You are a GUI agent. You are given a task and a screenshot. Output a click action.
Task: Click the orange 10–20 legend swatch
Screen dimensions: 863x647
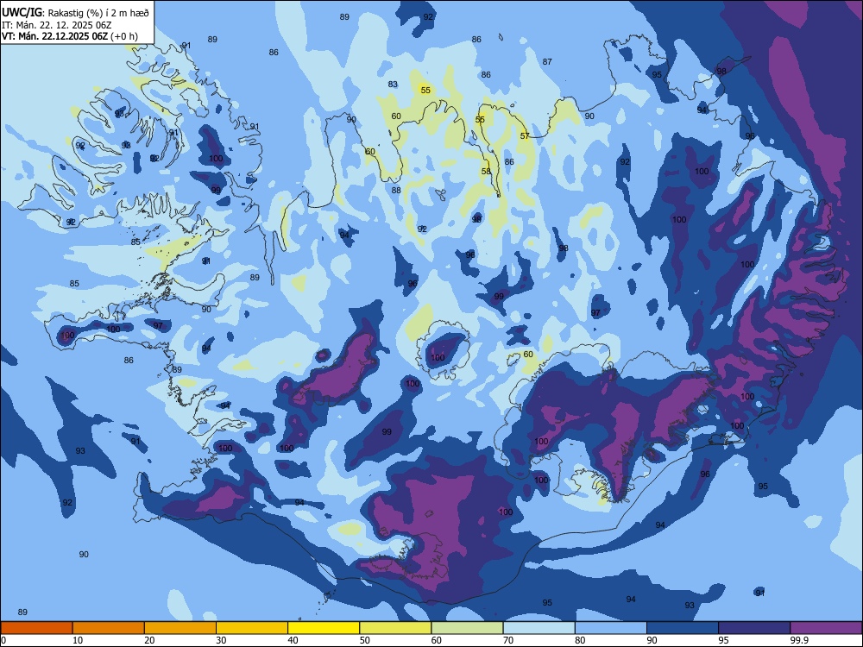click(x=109, y=628)
